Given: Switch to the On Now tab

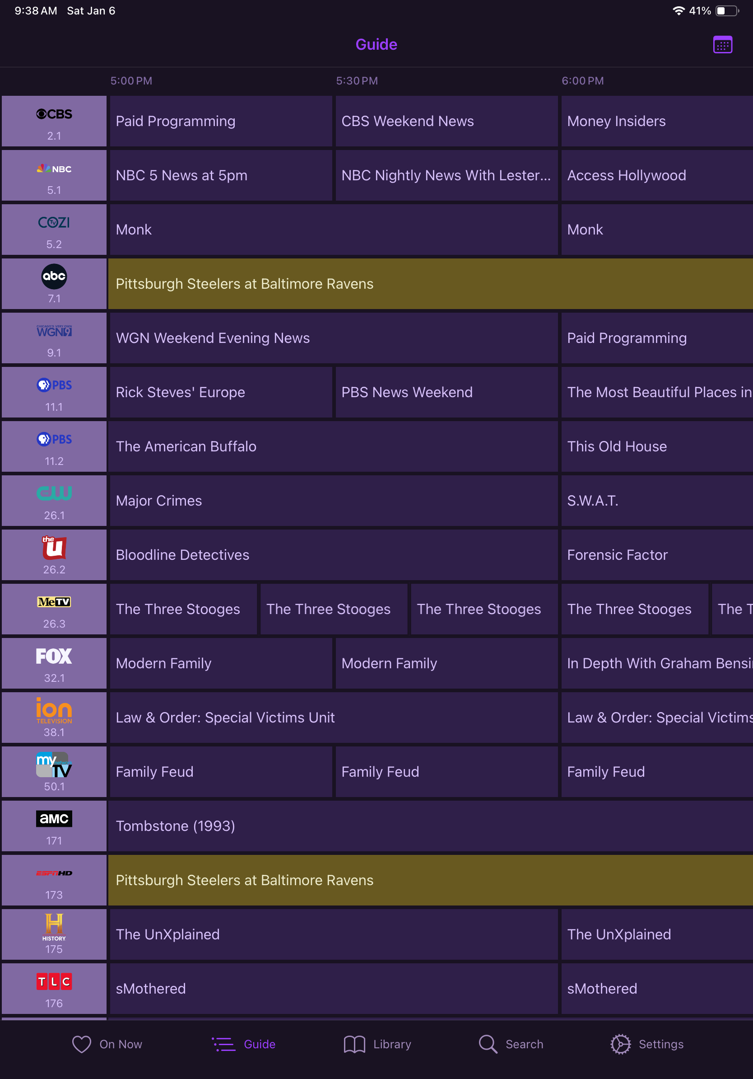Looking at the screenshot, I should 107,1044.
